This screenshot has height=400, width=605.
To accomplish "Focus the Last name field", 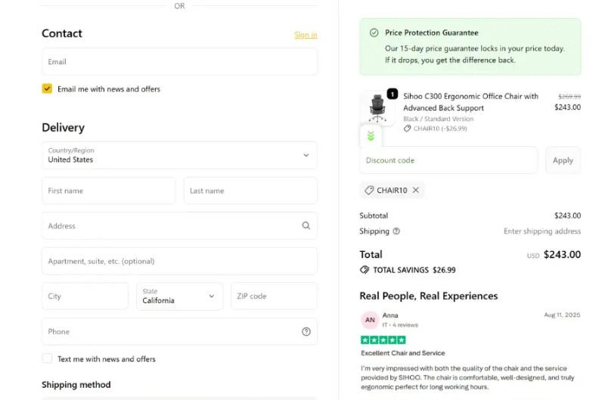I will 250,191.
